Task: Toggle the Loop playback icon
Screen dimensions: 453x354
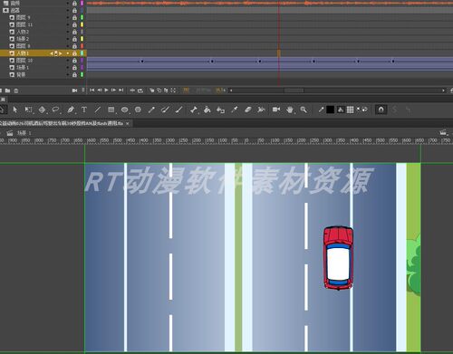Action: 140,91
